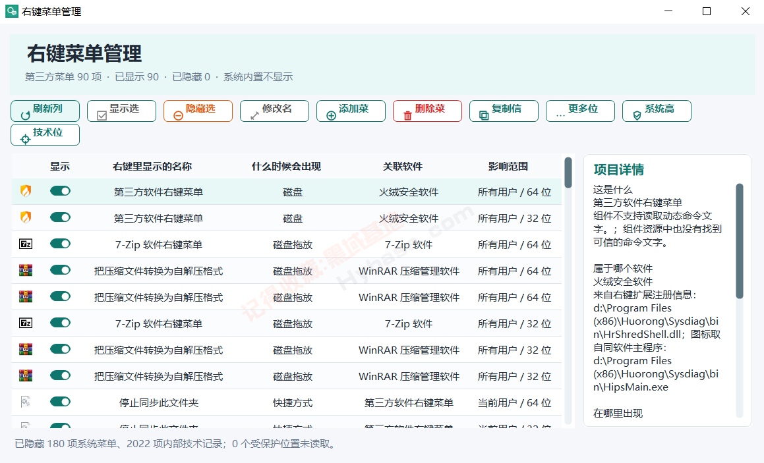Open the 修改名 rename button

coord(275,111)
